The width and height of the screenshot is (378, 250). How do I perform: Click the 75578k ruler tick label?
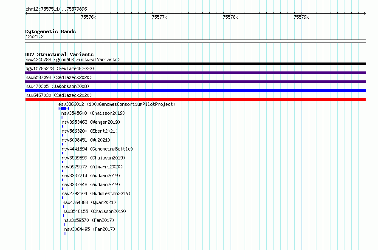[x=230, y=17]
